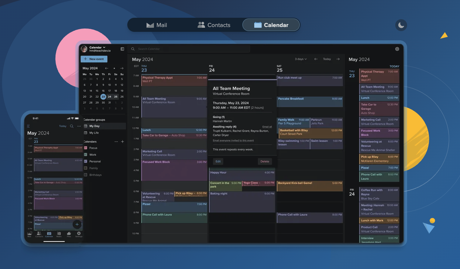
Task: Tap the Contacts icon in phone tab bar
Action: tap(39, 234)
